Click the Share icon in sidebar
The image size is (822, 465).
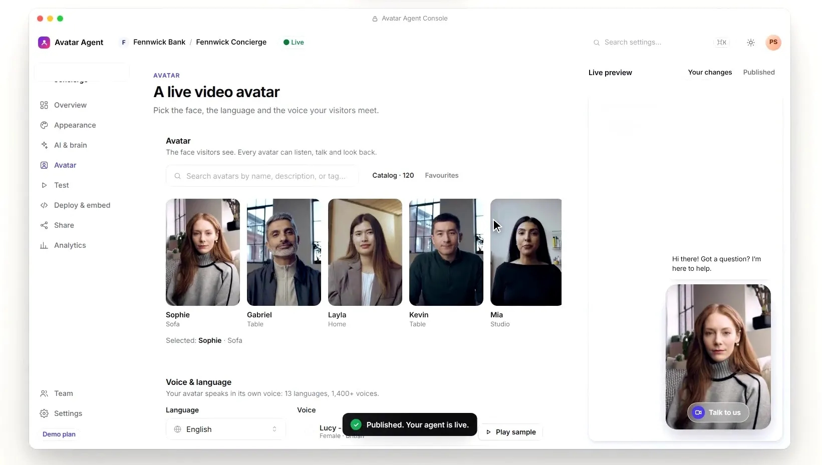coord(44,225)
